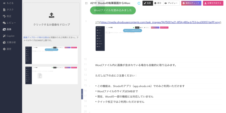Fold line 20 chevron
The width and height of the screenshot is (226, 113).
click(90, 112)
